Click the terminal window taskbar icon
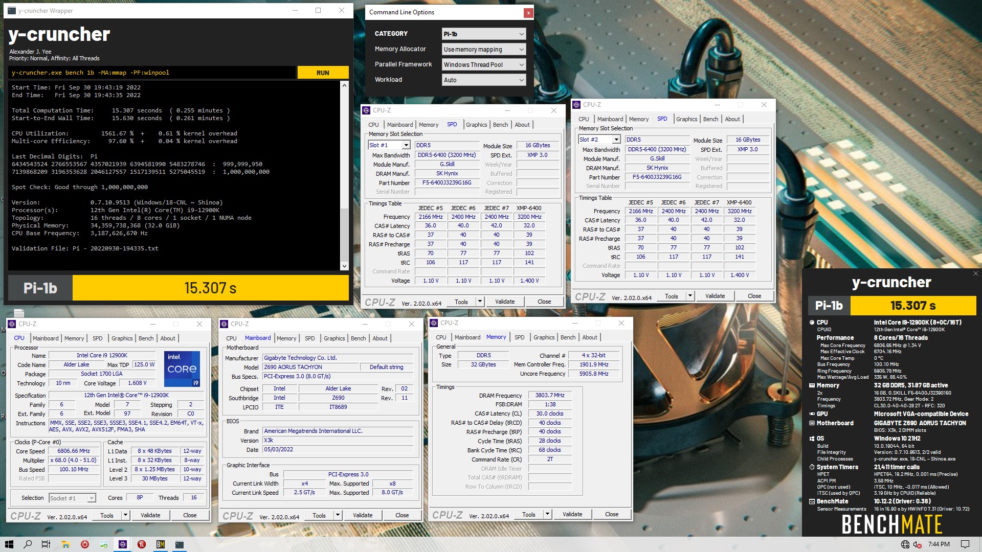 [x=180, y=544]
